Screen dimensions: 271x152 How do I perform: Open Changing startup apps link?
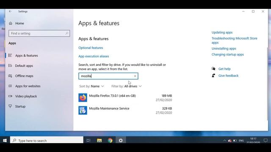pyautogui.click(x=228, y=54)
